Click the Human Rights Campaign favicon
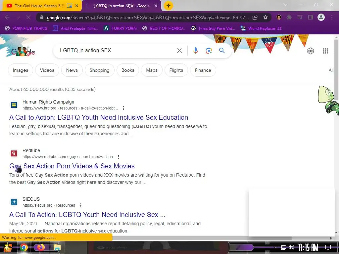Screen dimensions: 339x254 (14, 105)
